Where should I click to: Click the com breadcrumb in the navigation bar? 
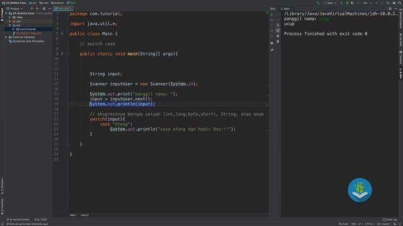point(44,3)
